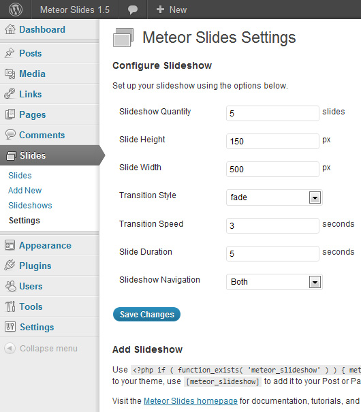The width and height of the screenshot is (361, 412).
Task: Click the Tools wrench icon
Action: [10, 306]
